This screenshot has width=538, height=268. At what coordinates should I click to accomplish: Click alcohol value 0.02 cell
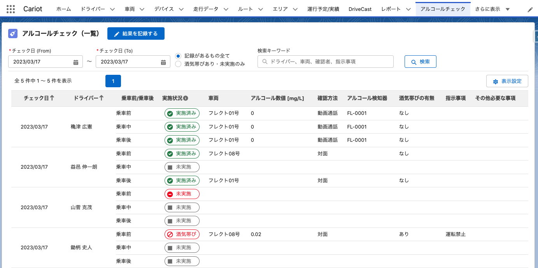[256, 234]
